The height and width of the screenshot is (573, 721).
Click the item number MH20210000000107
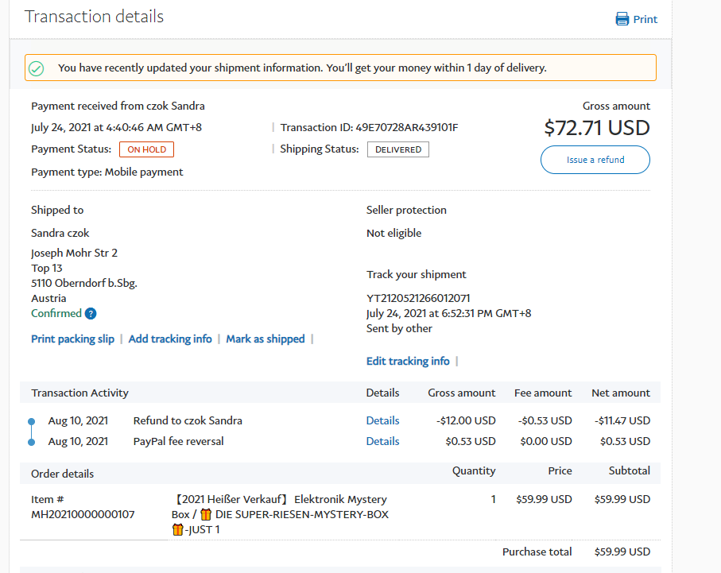(83, 514)
